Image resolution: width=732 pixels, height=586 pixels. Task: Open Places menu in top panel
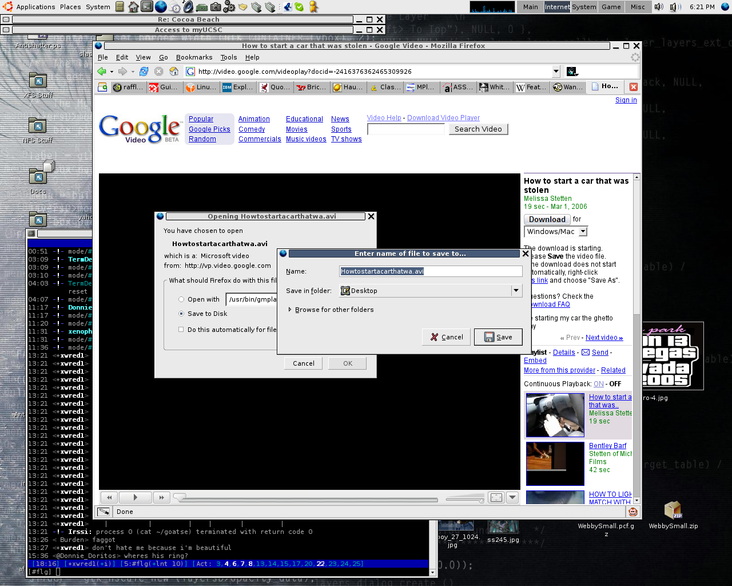coord(70,7)
